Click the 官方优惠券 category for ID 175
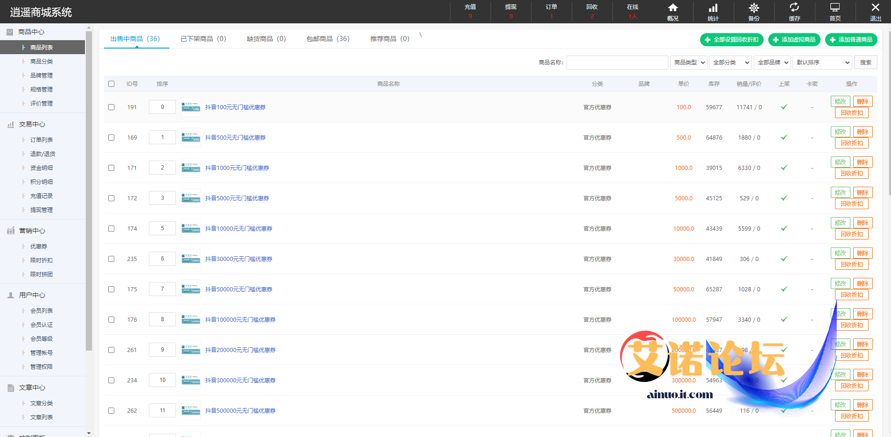 pyautogui.click(x=597, y=289)
